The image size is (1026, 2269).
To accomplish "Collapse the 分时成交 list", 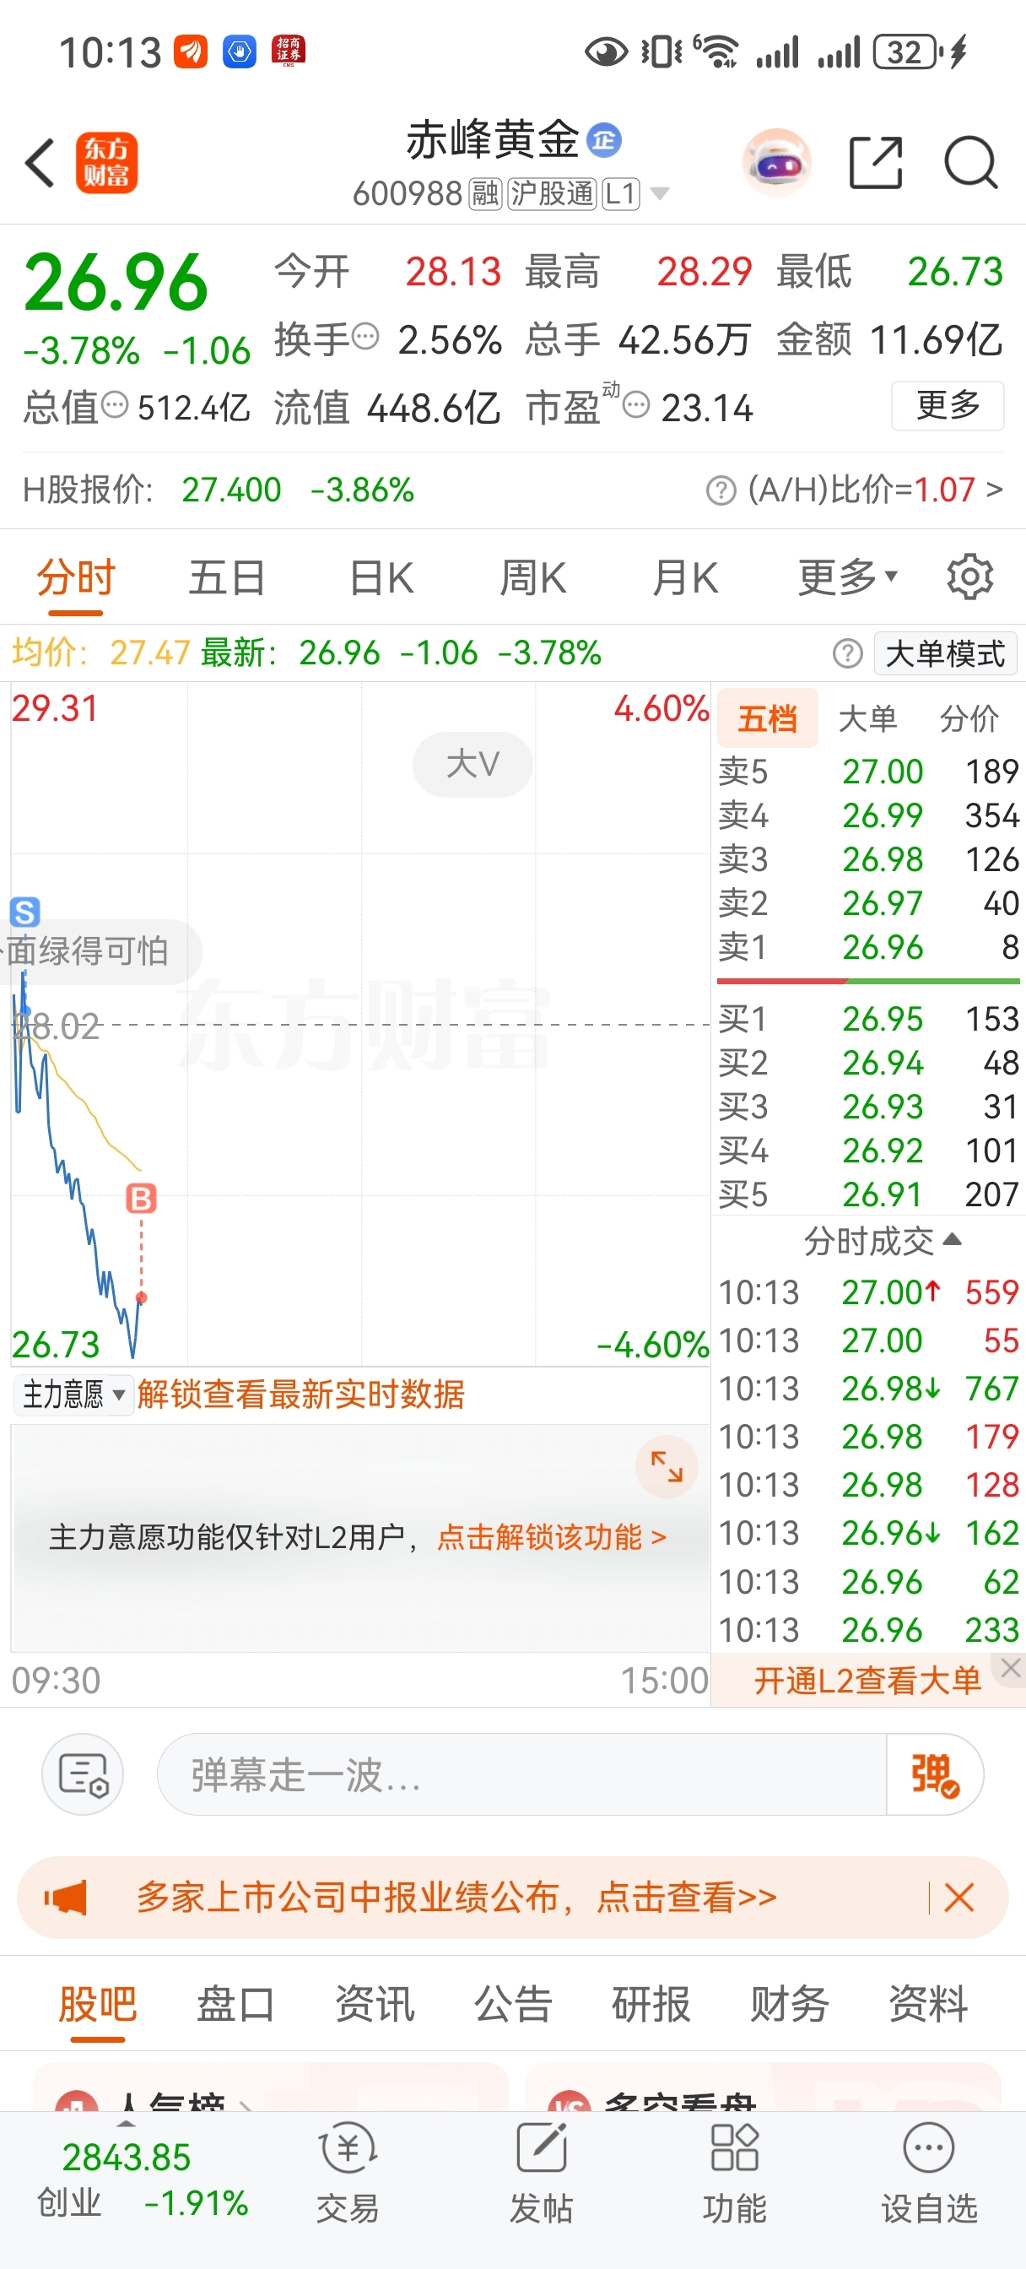I will point(882,1240).
